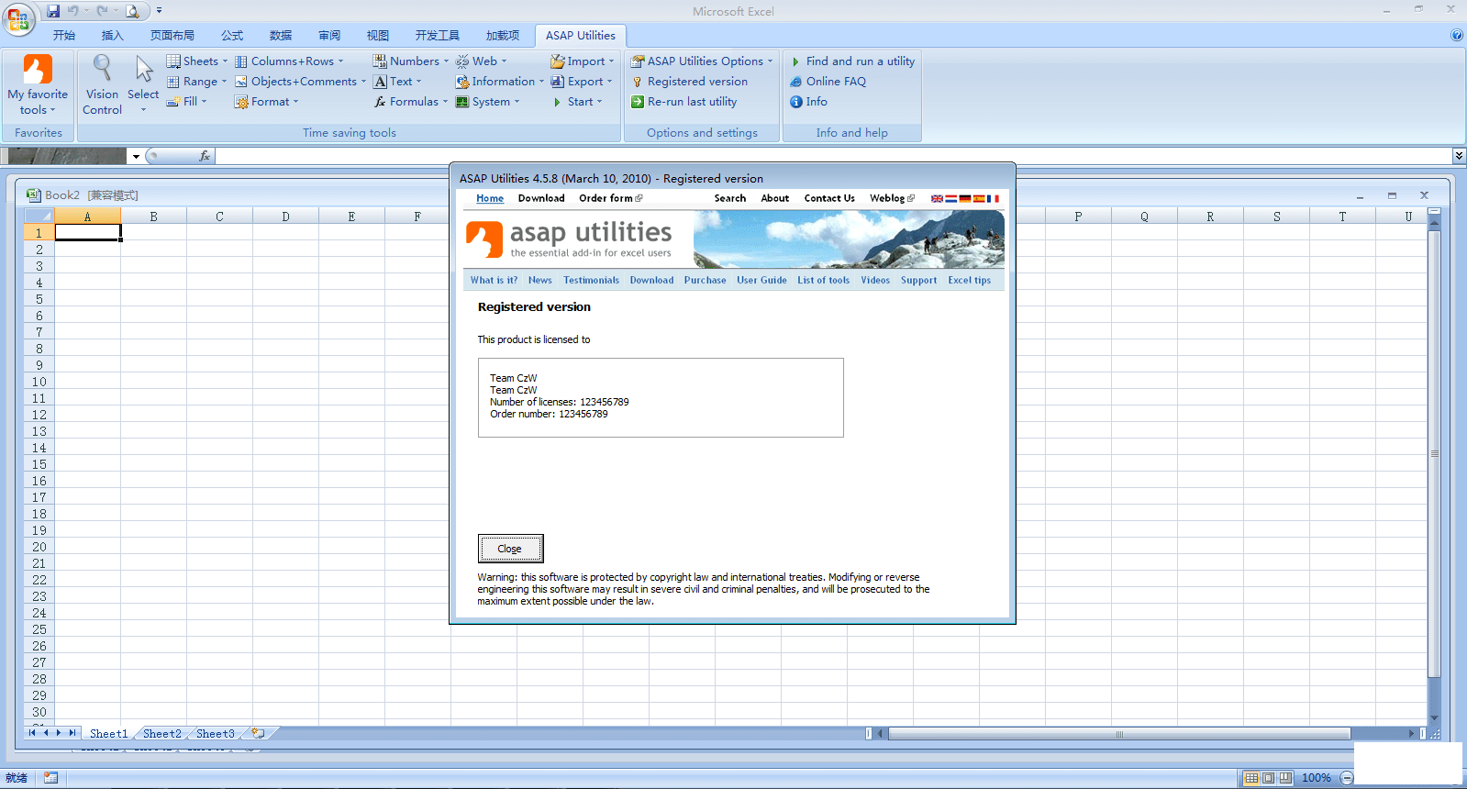Open the Sheets tools menu
1467x789 pixels.
tap(197, 61)
